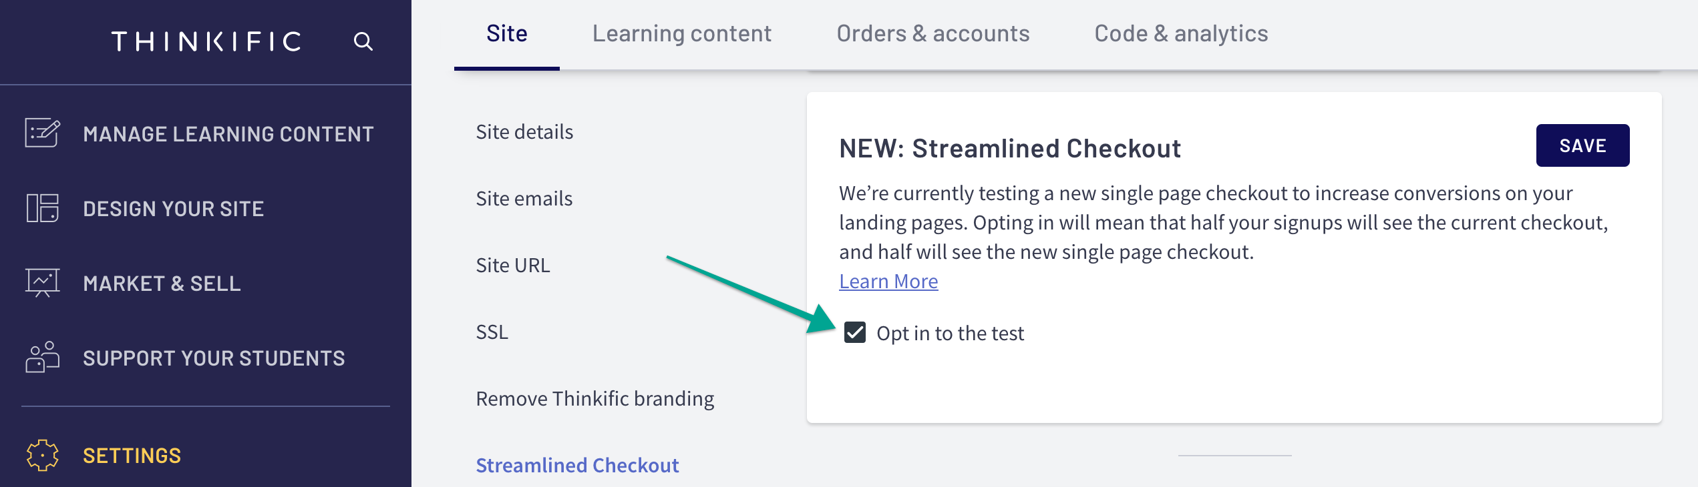Screen dimensions: 1698x487
Task: Click the Settings gear icon
Action: pos(43,456)
